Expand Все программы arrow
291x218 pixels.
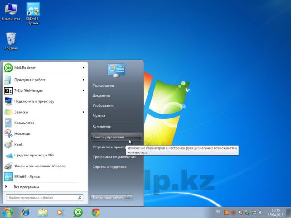tap(6, 187)
